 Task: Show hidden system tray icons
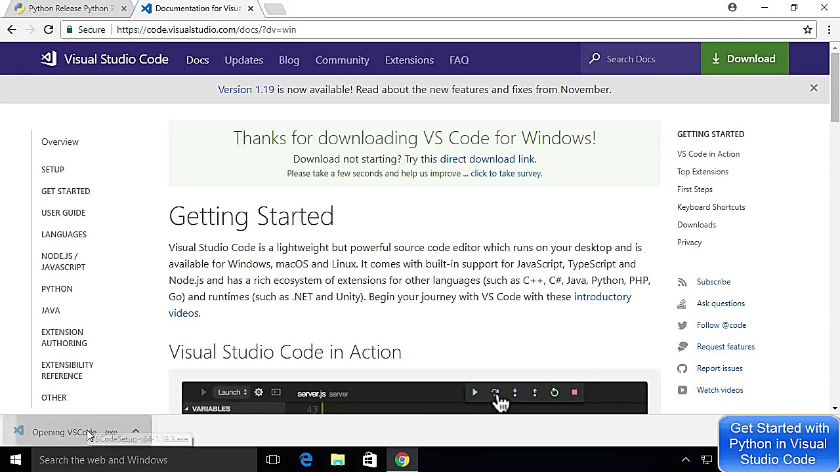pyautogui.click(x=685, y=460)
